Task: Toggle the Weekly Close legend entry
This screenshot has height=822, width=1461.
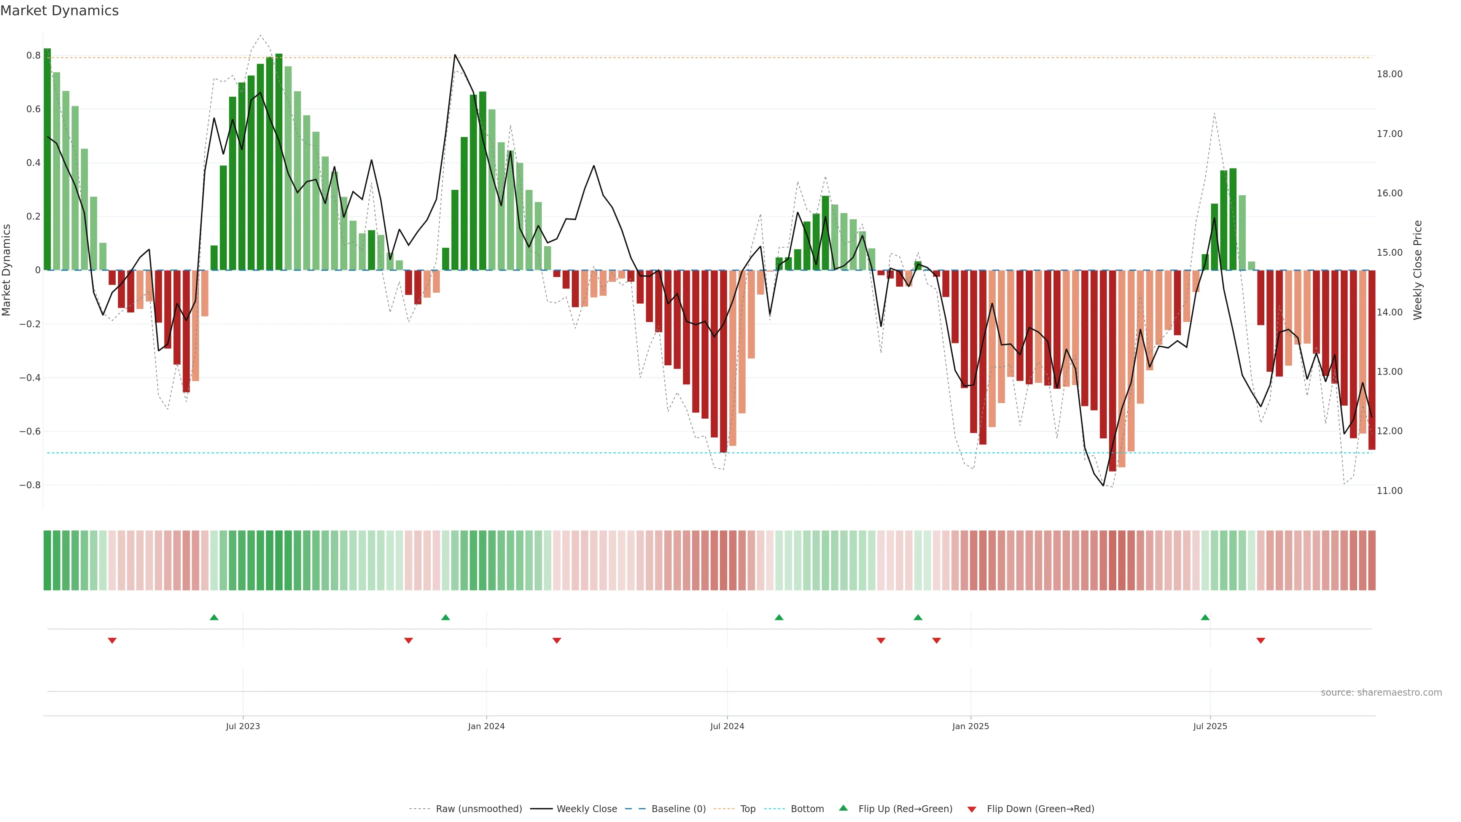Action: click(586, 808)
